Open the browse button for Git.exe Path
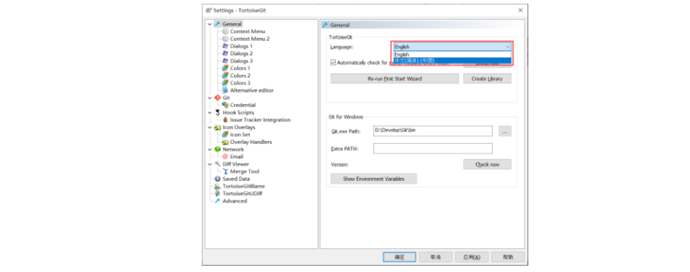 505,132
